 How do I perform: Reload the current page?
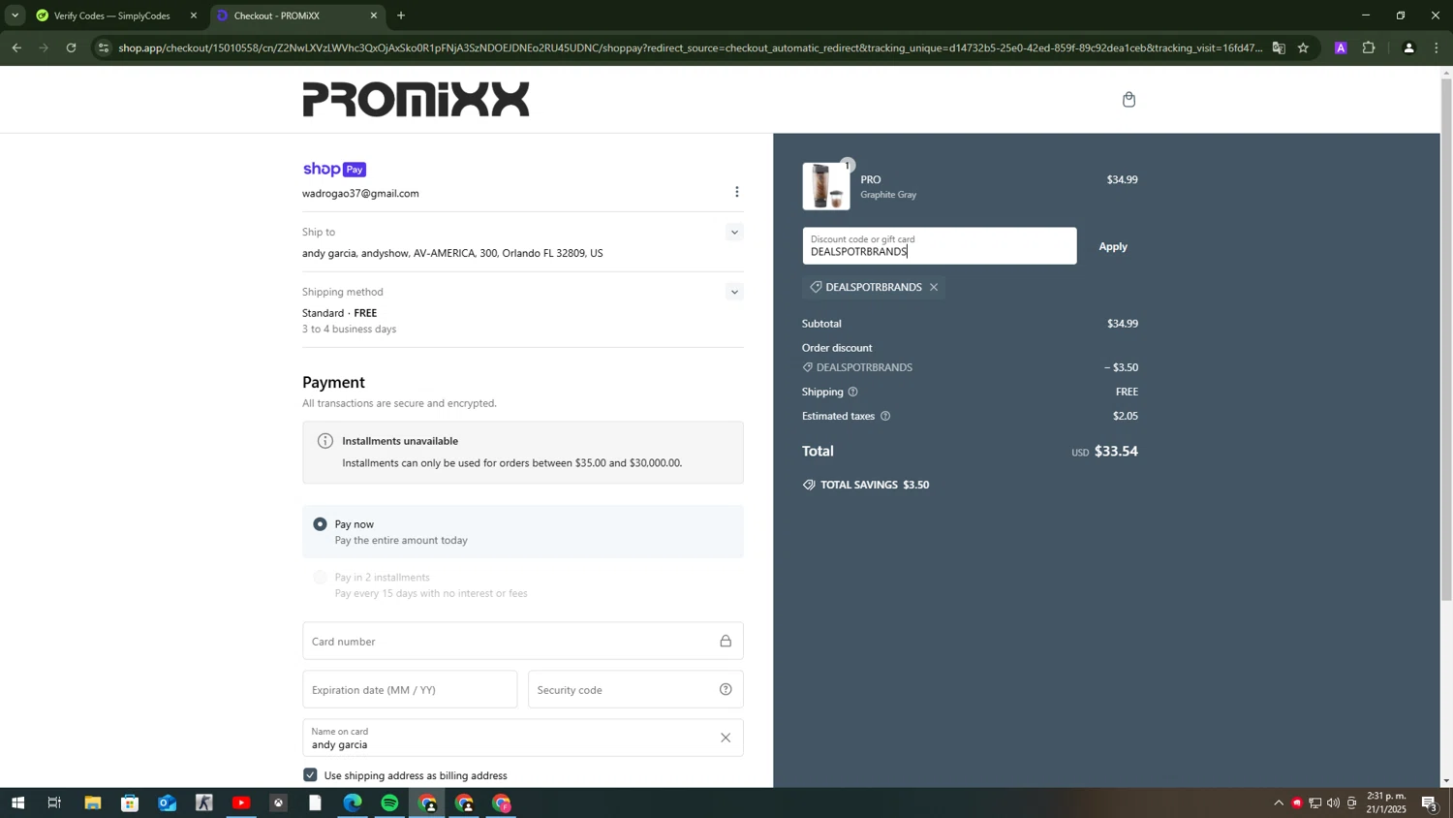click(x=71, y=47)
